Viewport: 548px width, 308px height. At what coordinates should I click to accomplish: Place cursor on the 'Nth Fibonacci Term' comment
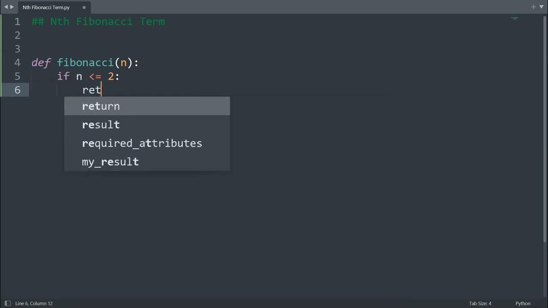pyautogui.click(x=107, y=22)
